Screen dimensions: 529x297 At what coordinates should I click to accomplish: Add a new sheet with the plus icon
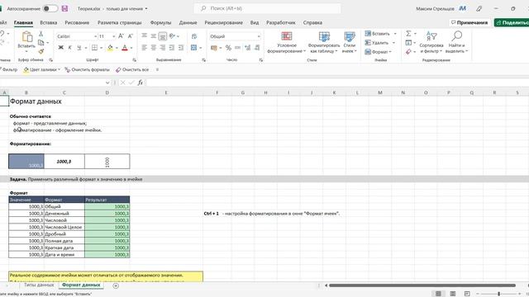[116, 285]
